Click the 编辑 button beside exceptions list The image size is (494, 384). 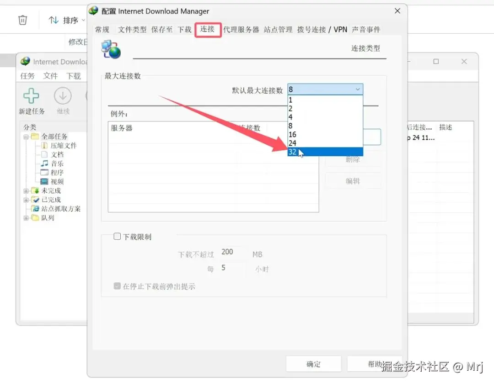pos(353,181)
